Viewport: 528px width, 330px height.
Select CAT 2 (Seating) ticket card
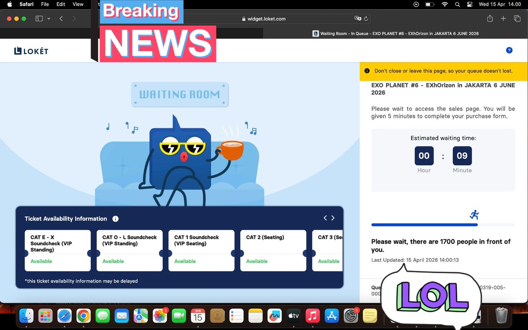point(273,250)
